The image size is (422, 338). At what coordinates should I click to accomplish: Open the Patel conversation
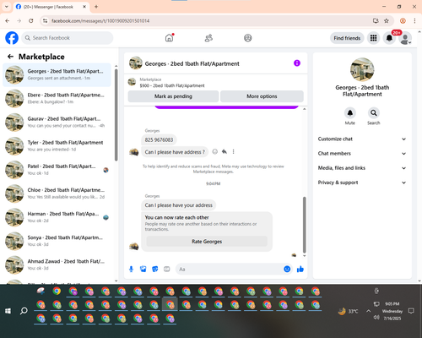57,170
